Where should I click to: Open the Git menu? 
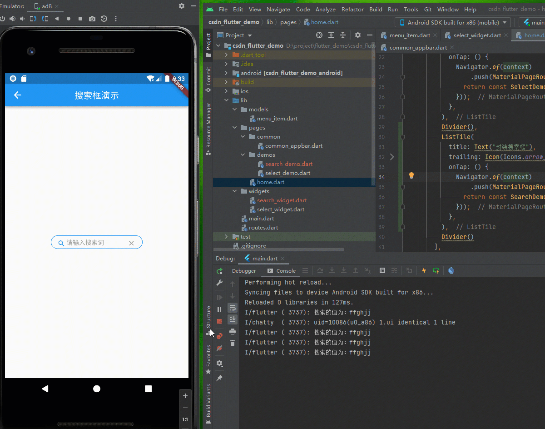pos(428,9)
